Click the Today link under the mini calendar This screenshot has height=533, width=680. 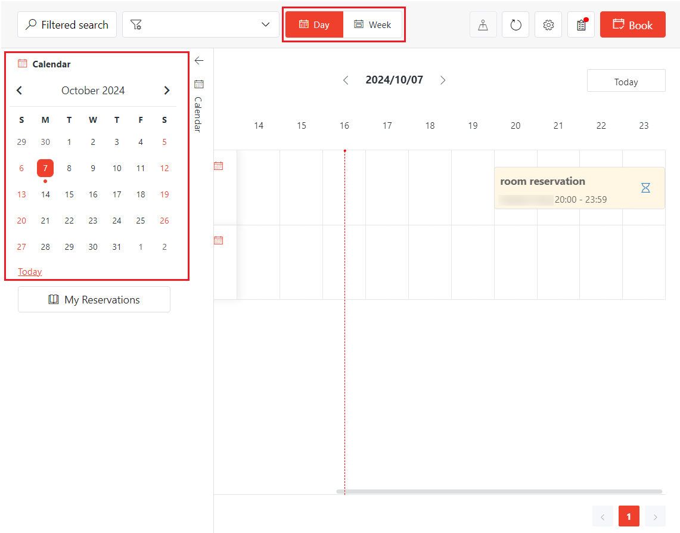[x=30, y=271]
